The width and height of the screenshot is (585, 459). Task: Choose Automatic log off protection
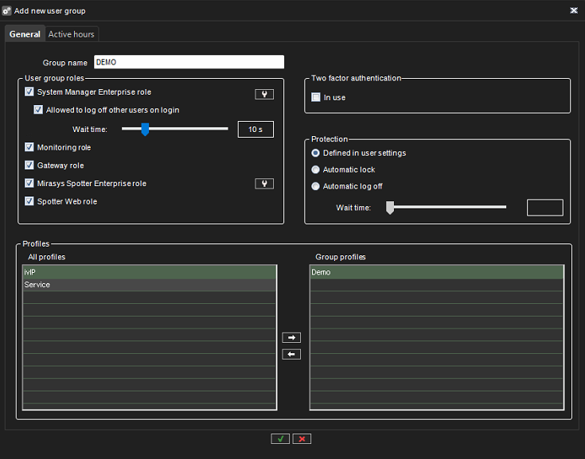(x=316, y=186)
